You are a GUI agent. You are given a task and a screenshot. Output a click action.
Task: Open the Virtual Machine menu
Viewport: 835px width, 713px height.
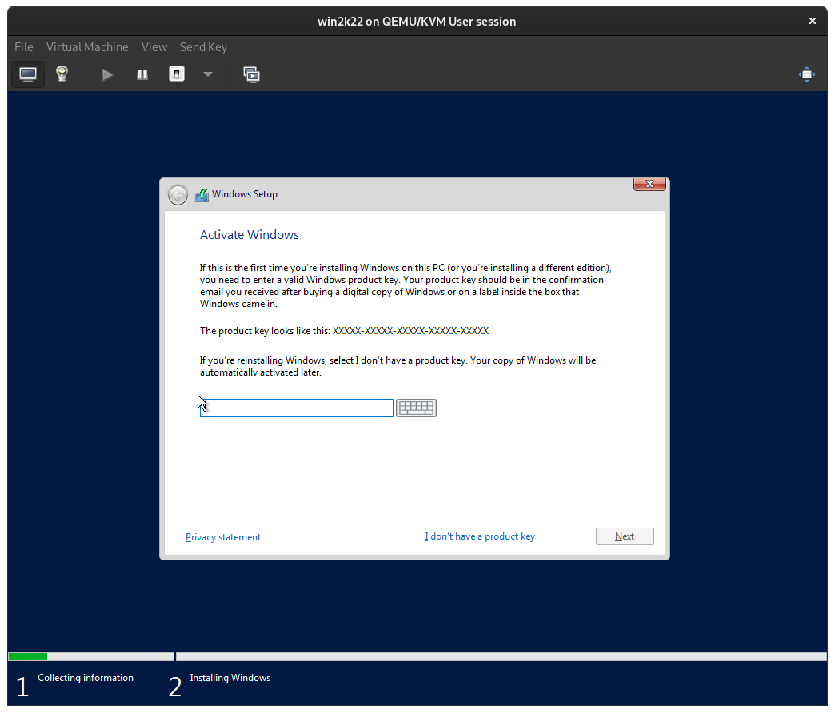87,46
